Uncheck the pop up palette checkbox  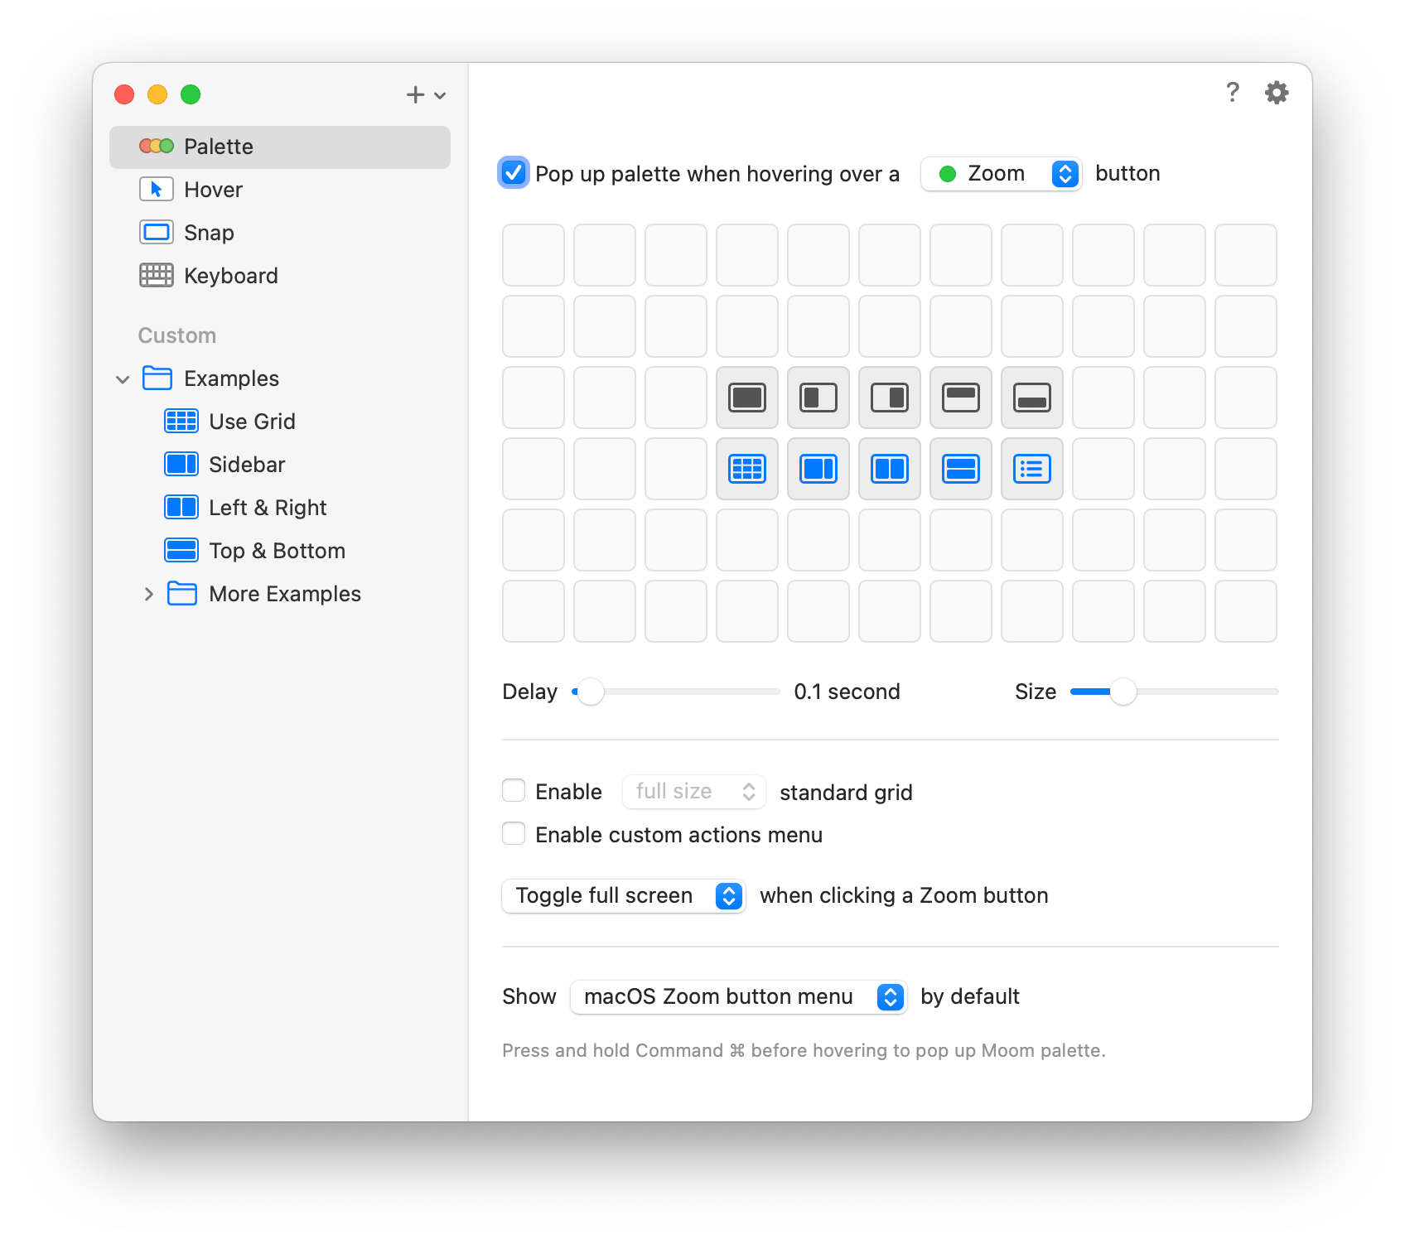pyautogui.click(x=514, y=173)
